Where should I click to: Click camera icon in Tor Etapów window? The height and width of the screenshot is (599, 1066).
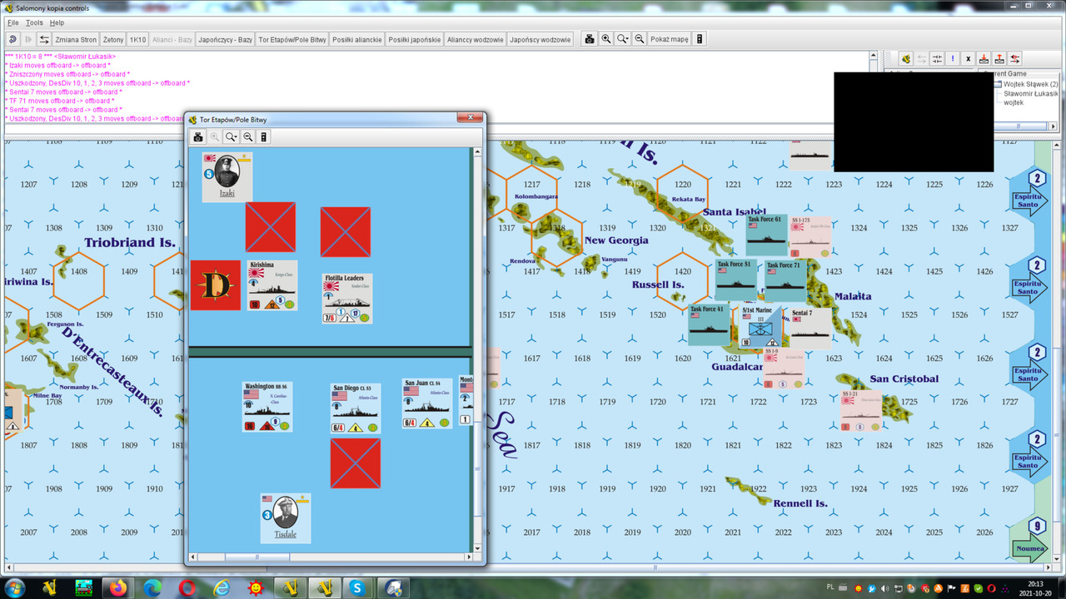(199, 136)
